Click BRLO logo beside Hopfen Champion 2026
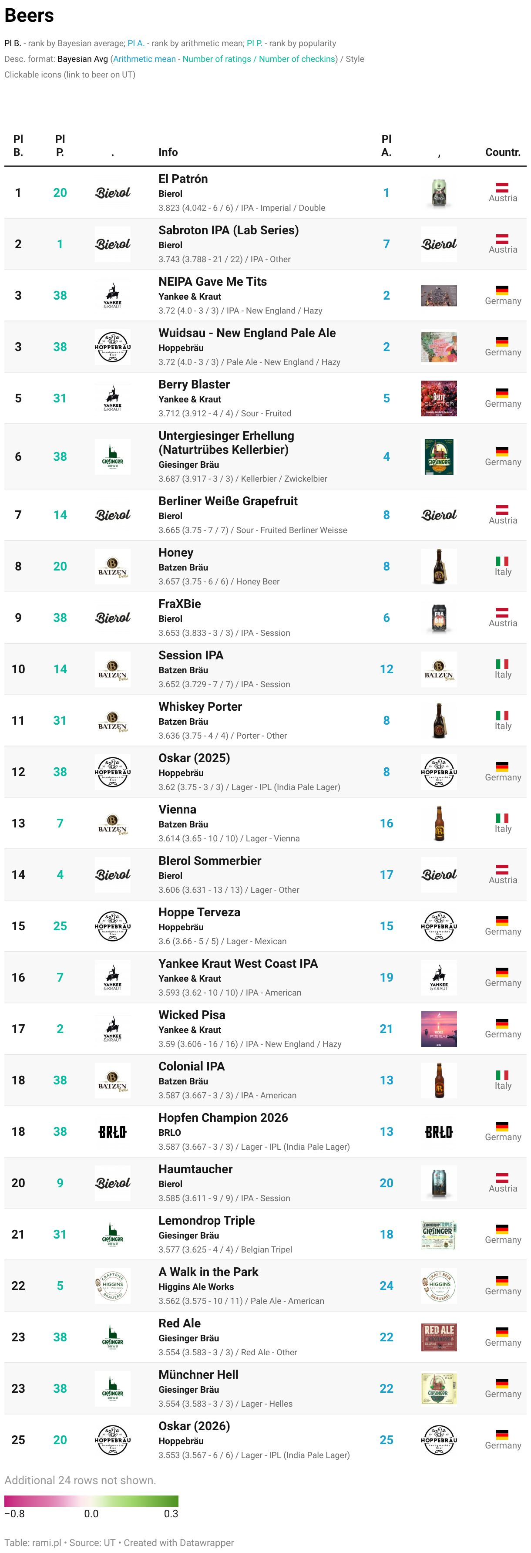Viewport: 531px width, 1553px height. 113,1131
